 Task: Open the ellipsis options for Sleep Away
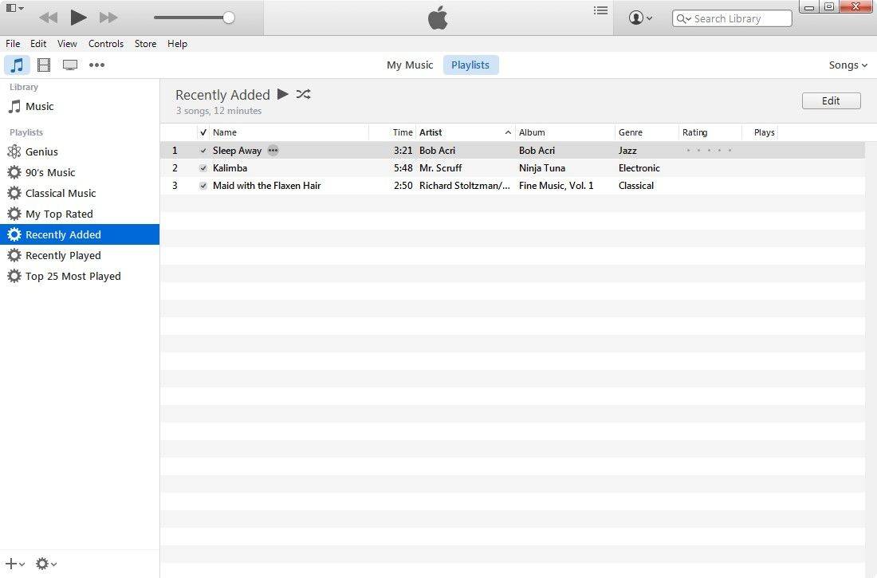click(x=273, y=151)
